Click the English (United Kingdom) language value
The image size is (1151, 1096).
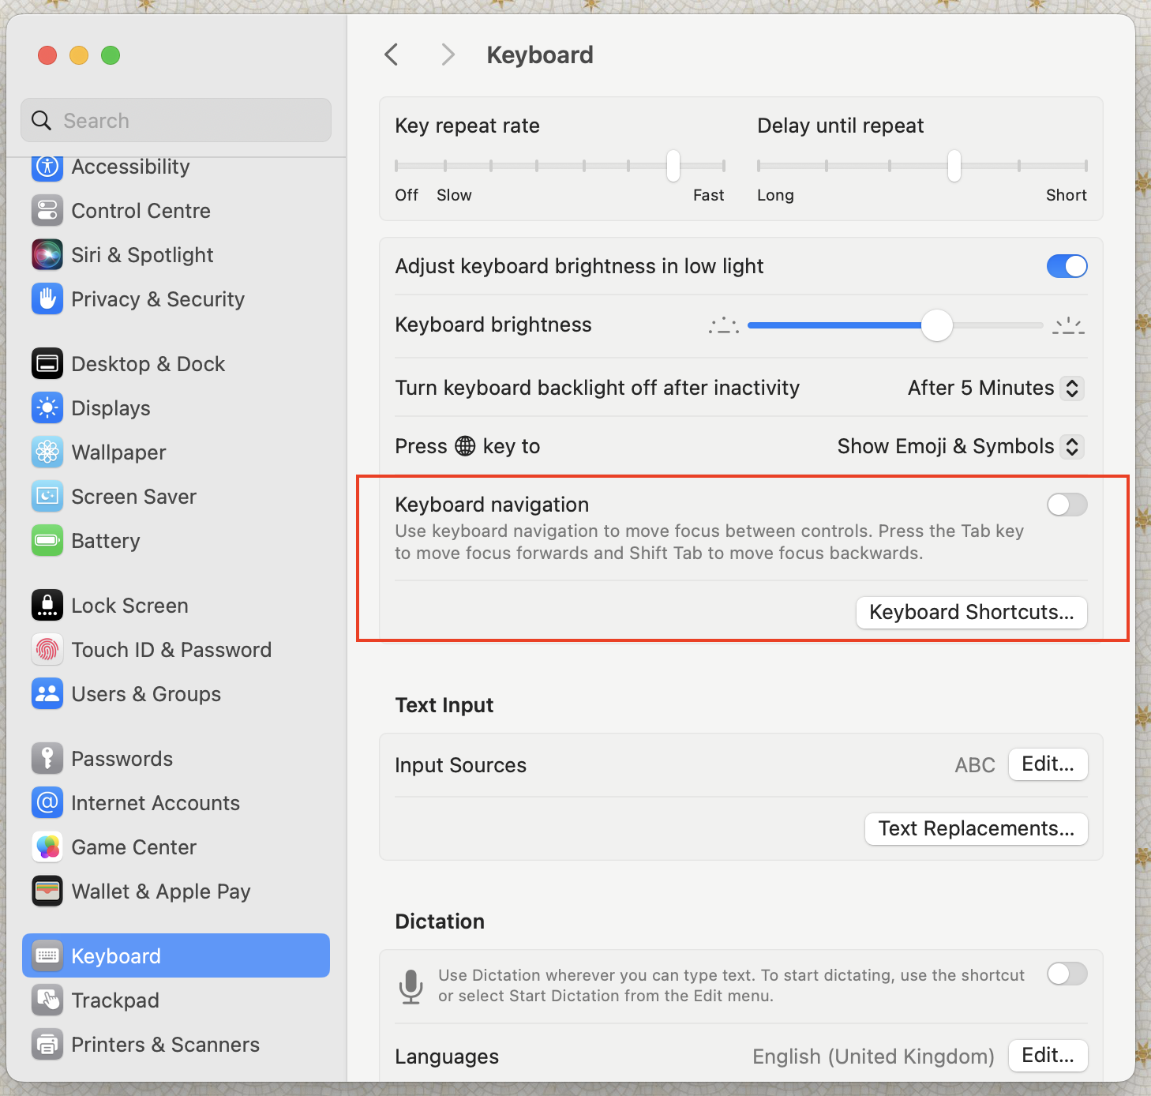tap(873, 1057)
